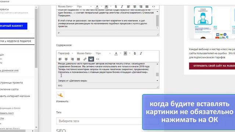
Task: Open оформление сайта sidebar item
Action: pos(9,89)
